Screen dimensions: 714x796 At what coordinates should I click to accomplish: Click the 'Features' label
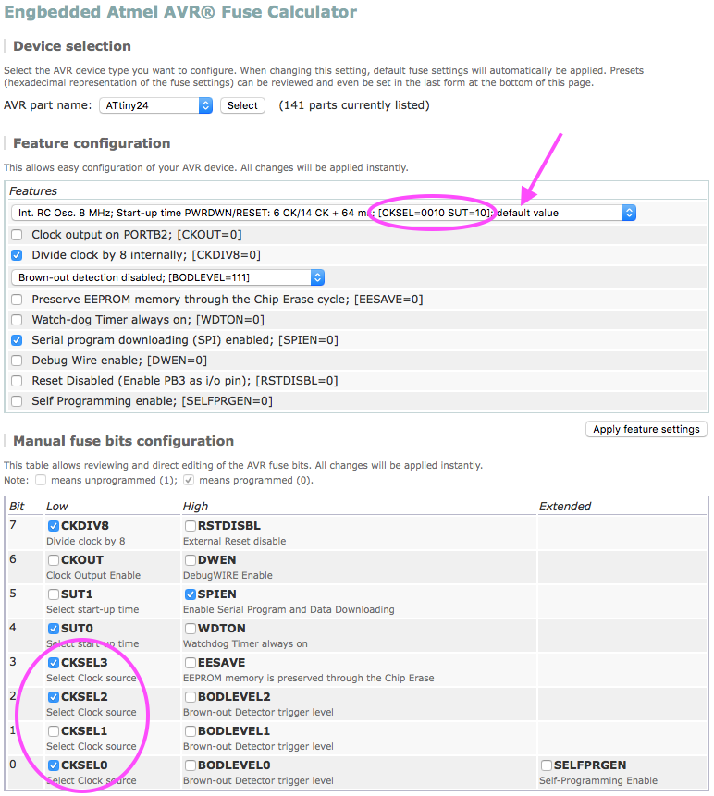pyautogui.click(x=33, y=190)
